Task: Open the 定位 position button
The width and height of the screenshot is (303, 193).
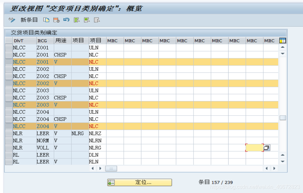Action: tap(140, 182)
